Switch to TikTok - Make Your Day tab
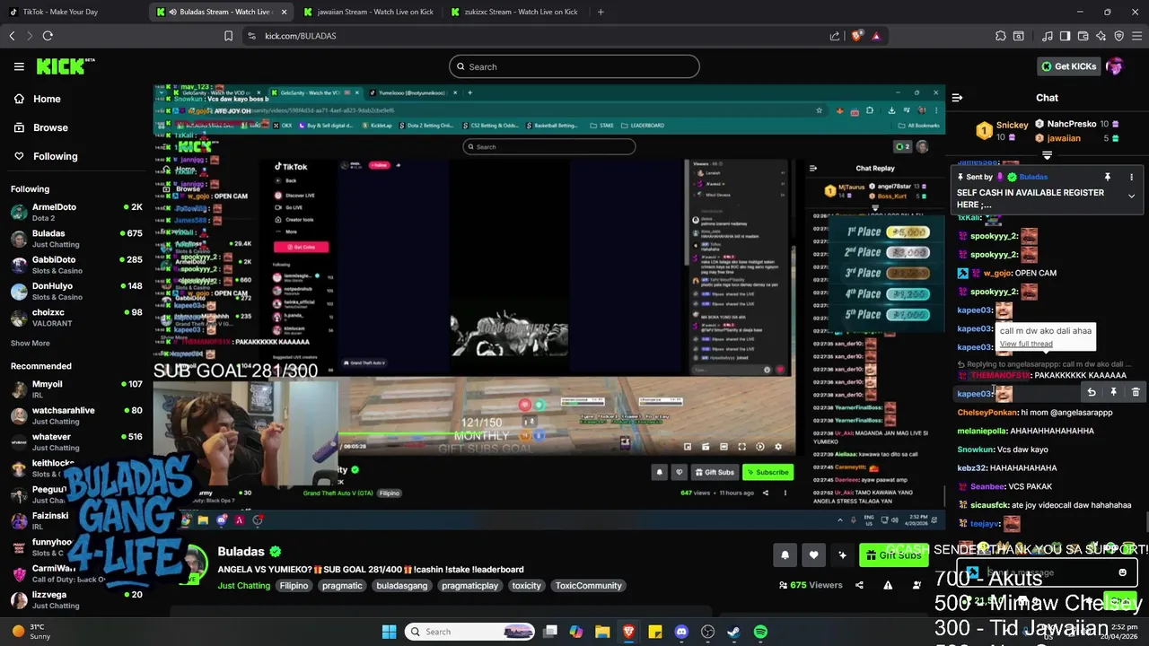 coord(74,12)
